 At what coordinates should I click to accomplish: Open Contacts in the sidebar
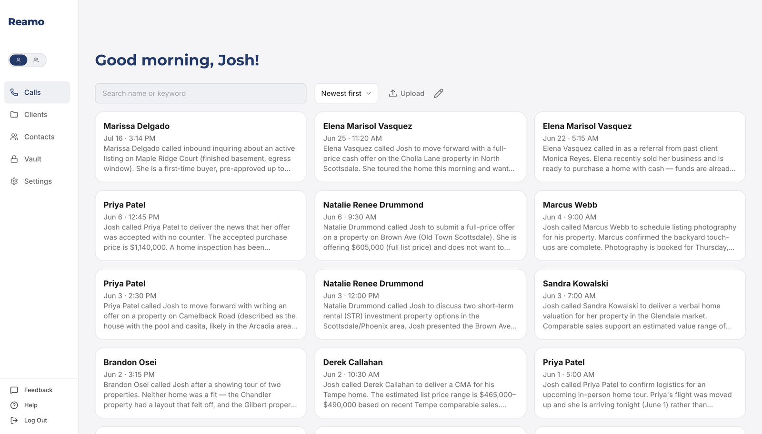37,137
